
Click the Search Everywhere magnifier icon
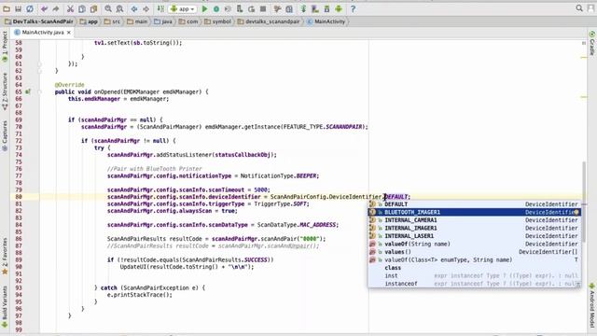[x=579, y=8]
